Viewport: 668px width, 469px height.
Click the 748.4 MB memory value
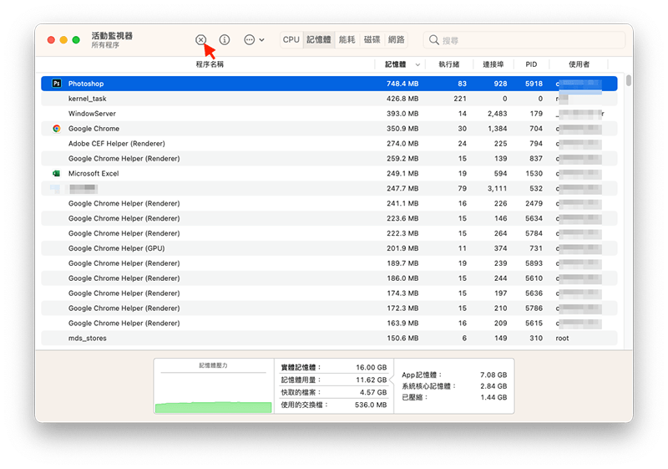click(x=402, y=84)
